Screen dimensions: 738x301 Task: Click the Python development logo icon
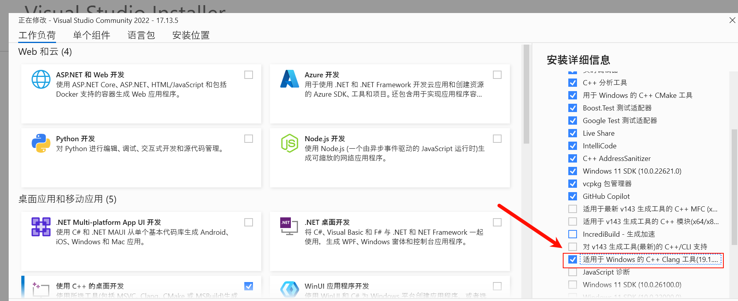click(41, 143)
